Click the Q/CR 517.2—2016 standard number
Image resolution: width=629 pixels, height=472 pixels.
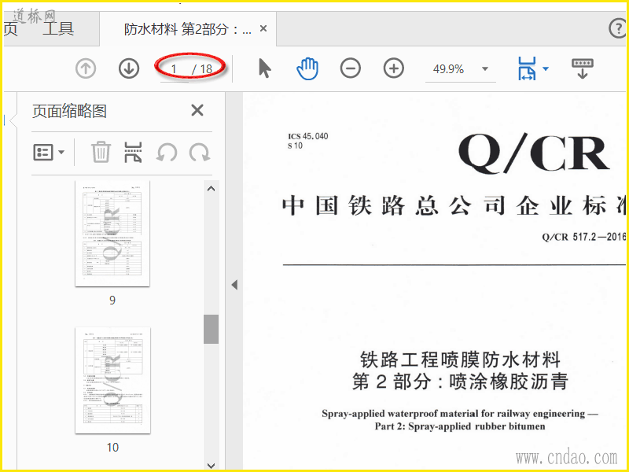click(x=583, y=237)
